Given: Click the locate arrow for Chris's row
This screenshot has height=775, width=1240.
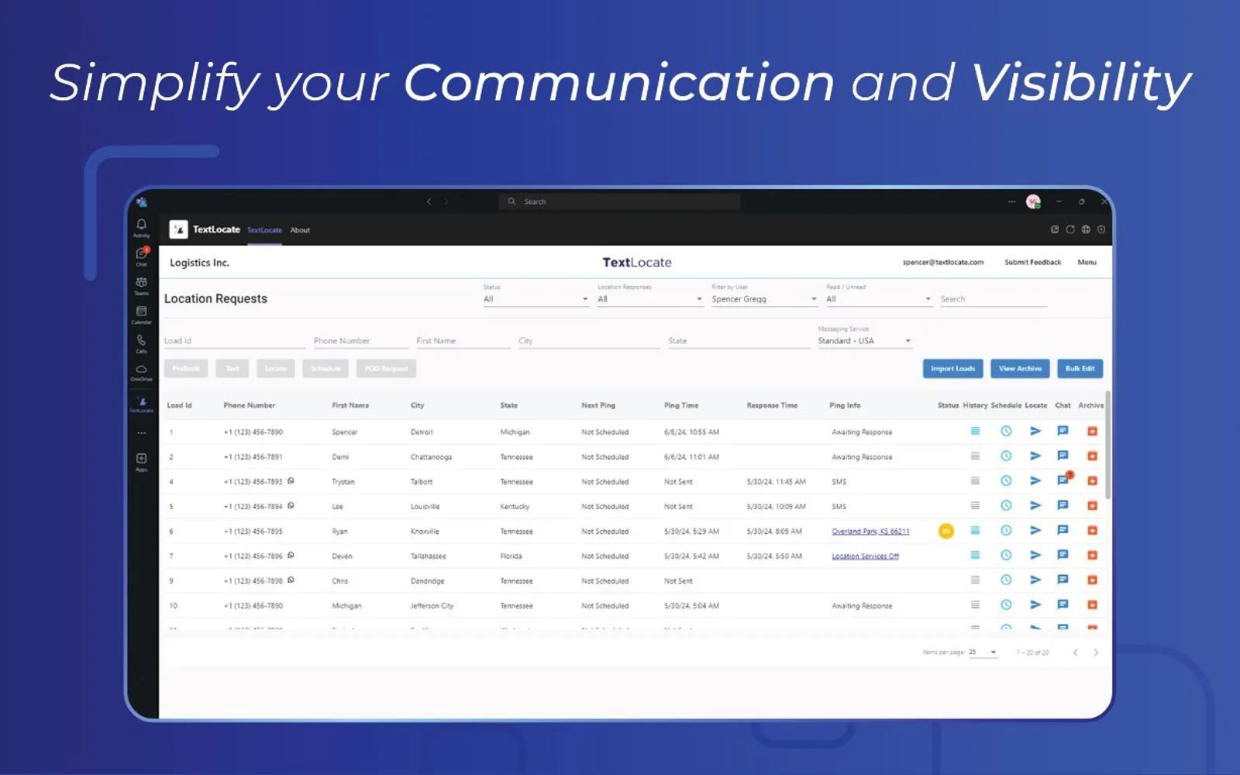Looking at the screenshot, I should click(1035, 580).
